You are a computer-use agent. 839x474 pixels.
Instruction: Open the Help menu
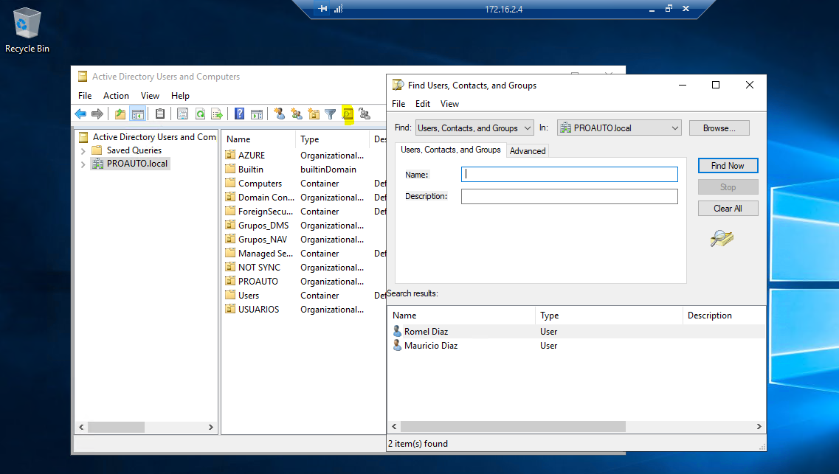coord(180,96)
